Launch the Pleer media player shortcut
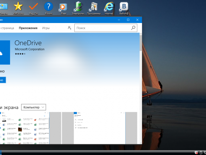 point(63,8)
